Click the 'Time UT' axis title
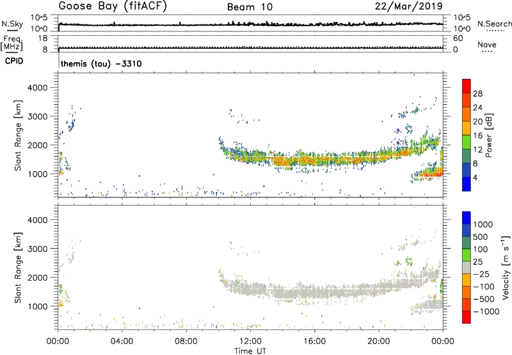 tap(250, 351)
